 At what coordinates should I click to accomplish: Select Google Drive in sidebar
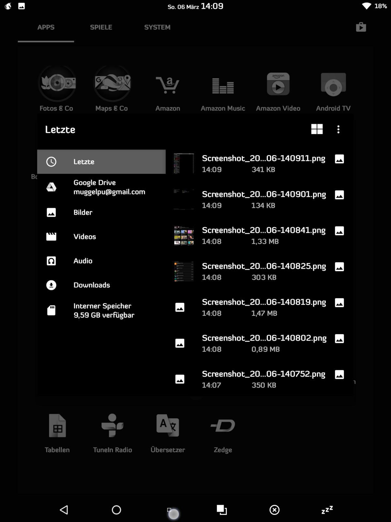coord(101,187)
